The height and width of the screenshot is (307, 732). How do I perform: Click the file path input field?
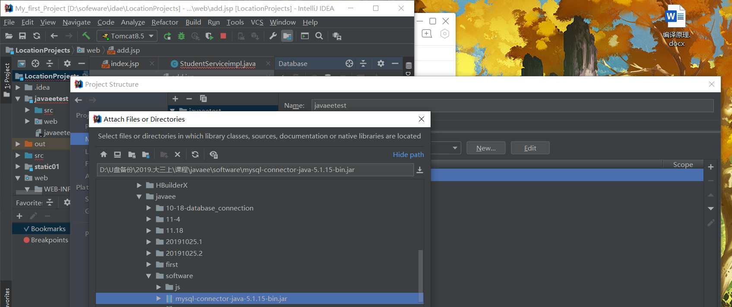(x=255, y=170)
